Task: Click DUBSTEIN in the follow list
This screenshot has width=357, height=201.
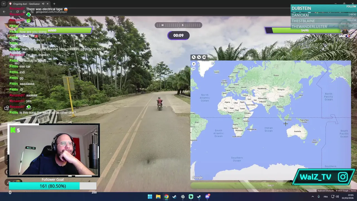Action: point(301,8)
